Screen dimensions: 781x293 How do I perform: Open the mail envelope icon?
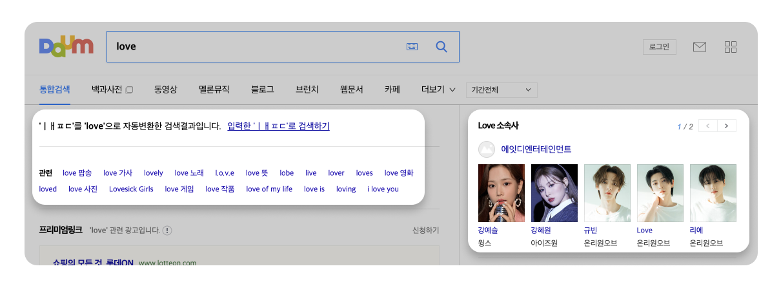700,47
